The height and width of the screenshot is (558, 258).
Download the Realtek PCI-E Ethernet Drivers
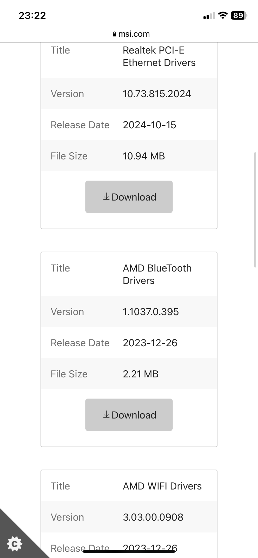click(x=129, y=197)
